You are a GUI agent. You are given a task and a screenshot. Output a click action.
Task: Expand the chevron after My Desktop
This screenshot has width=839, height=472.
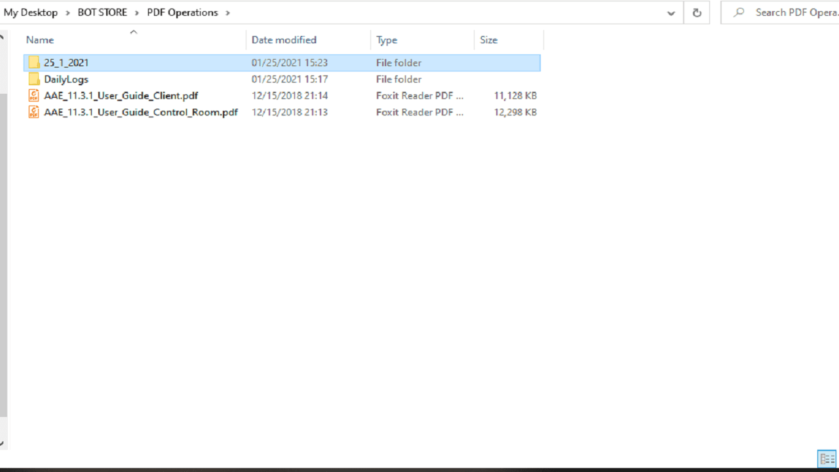(x=68, y=12)
